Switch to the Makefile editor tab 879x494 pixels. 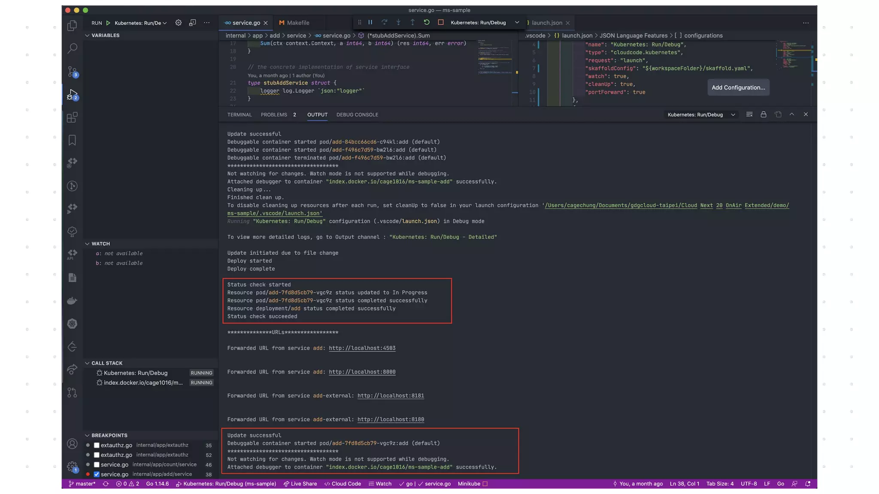(297, 23)
